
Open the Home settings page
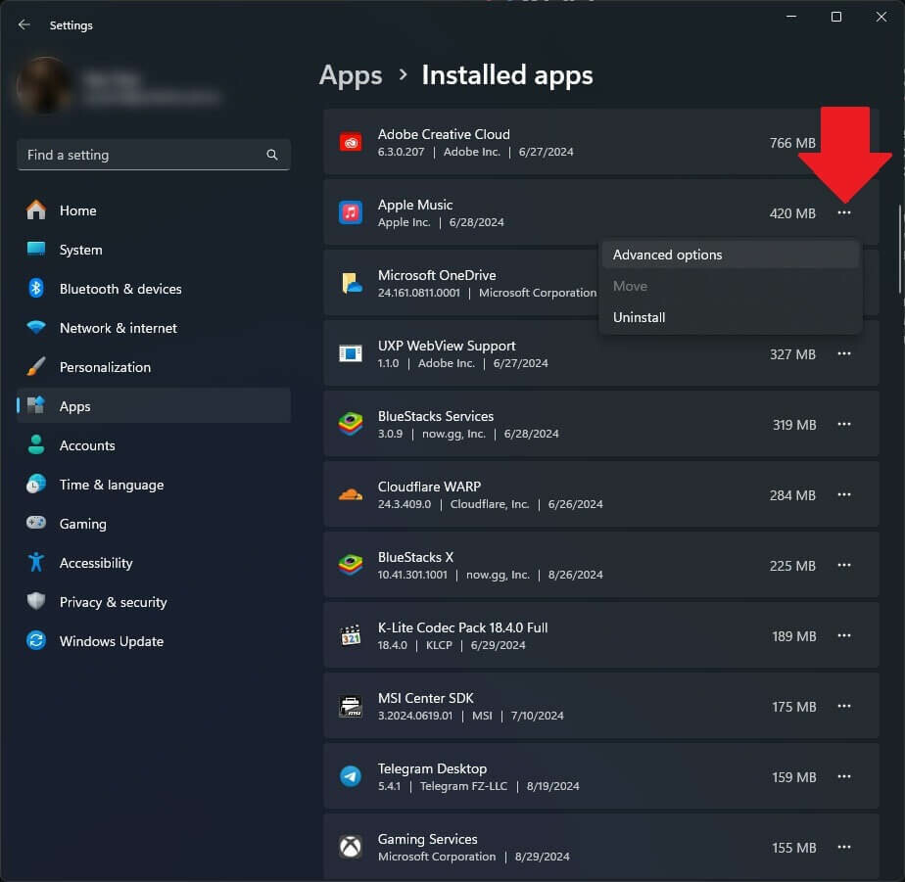pyautogui.click(x=154, y=210)
